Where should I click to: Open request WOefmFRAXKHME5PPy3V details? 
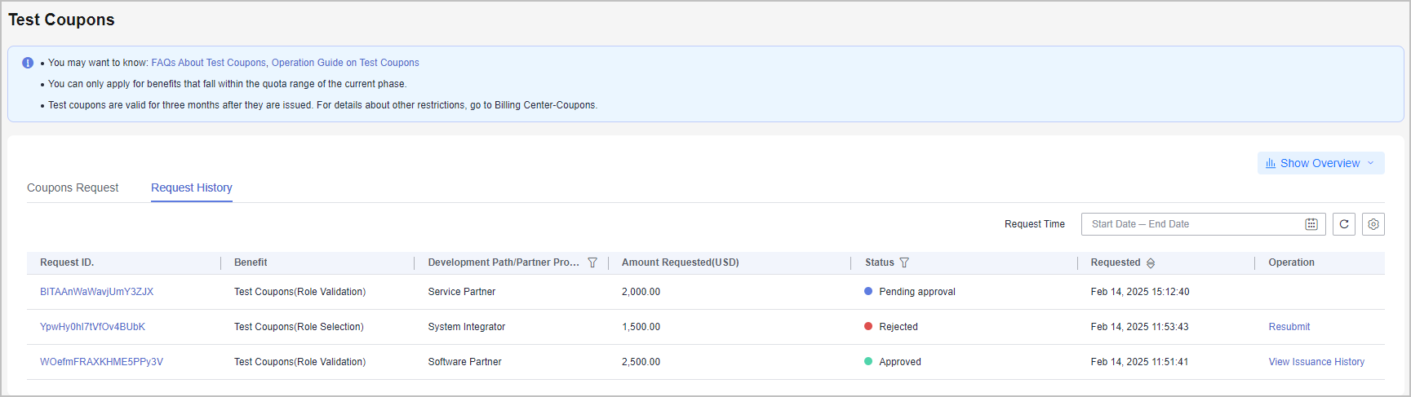101,362
